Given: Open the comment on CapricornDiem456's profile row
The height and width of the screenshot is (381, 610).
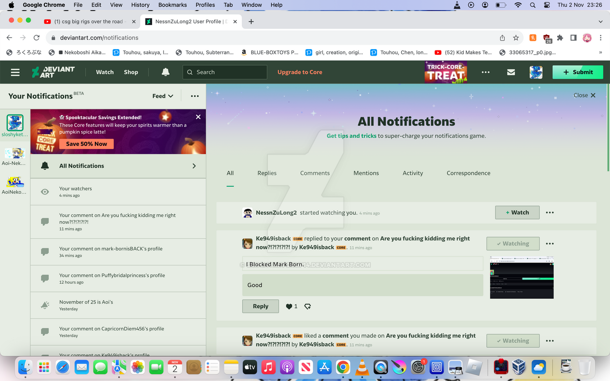Looking at the screenshot, I should 118,332.
